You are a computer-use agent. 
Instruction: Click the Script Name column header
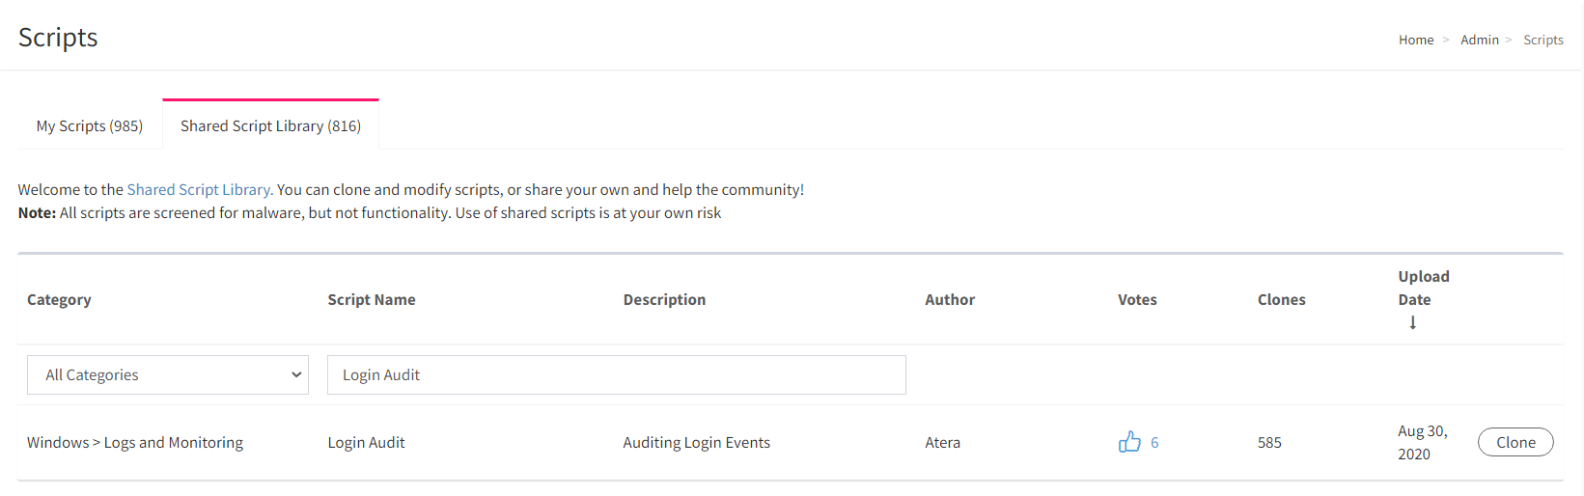coord(372,300)
